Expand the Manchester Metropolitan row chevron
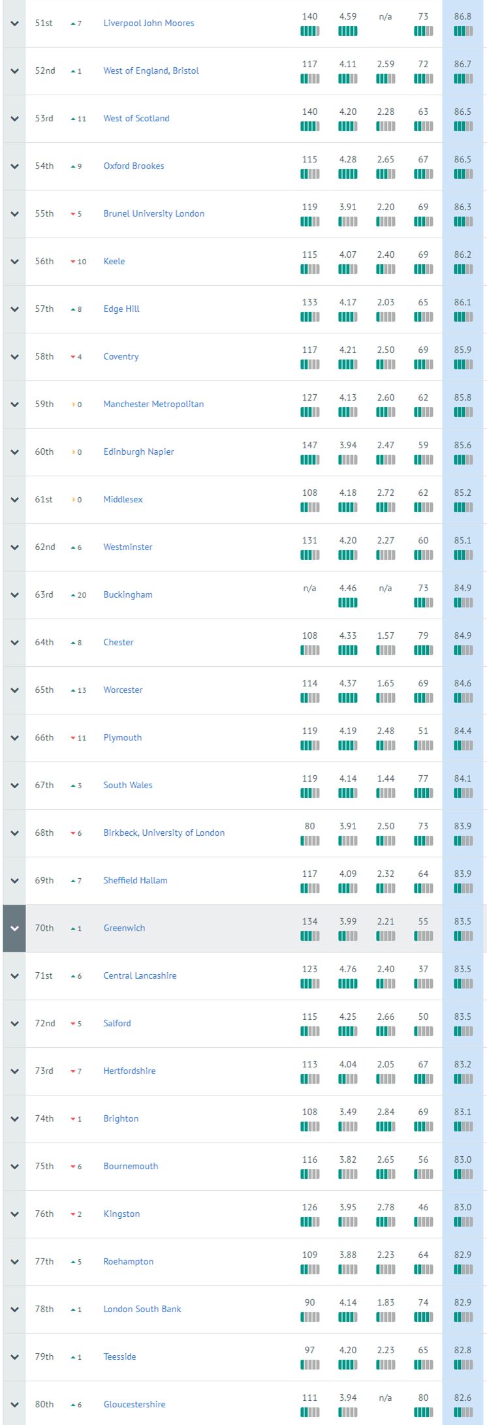The image size is (487, 1425). coord(14,405)
